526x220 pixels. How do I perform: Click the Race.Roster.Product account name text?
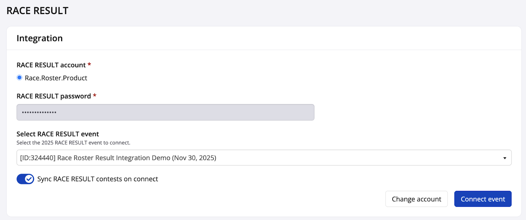[56, 78]
